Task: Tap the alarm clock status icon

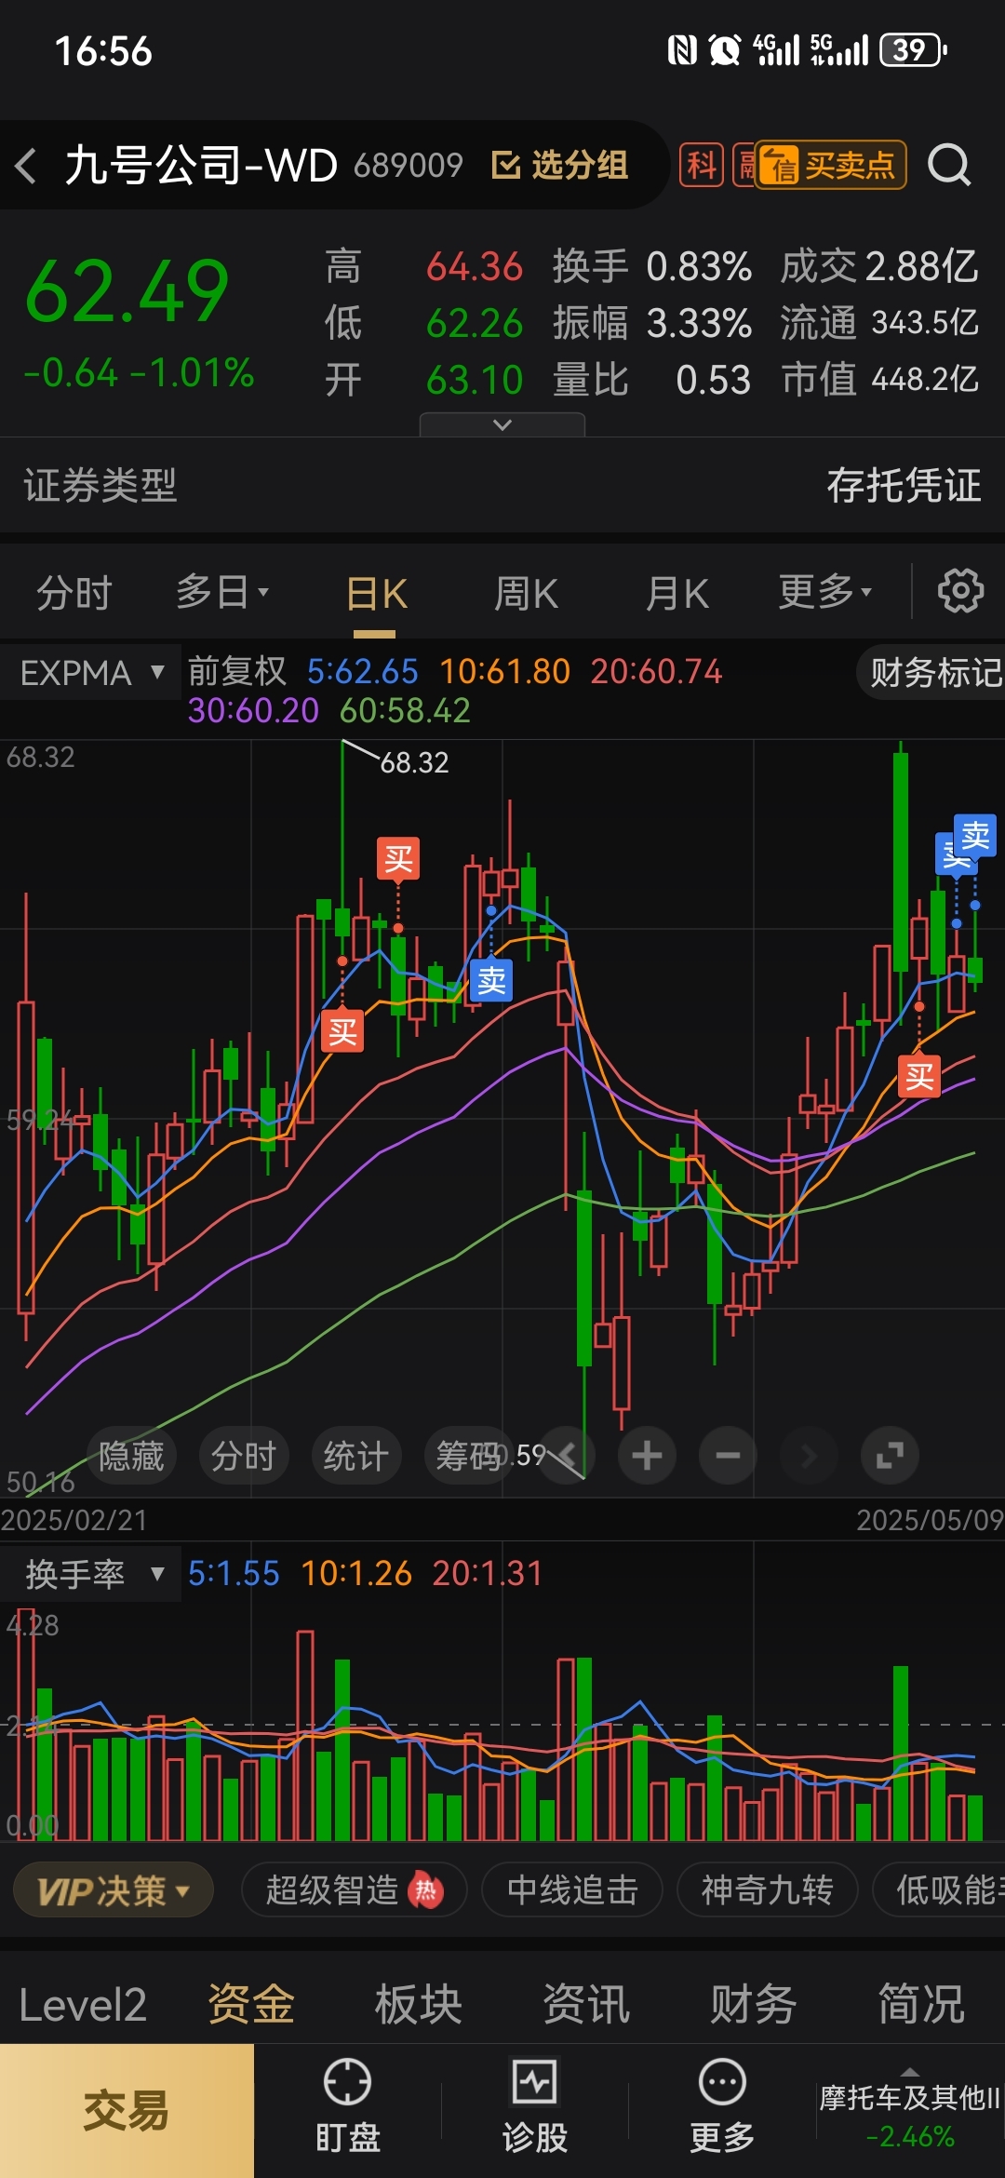Action: tap(724, 50)
